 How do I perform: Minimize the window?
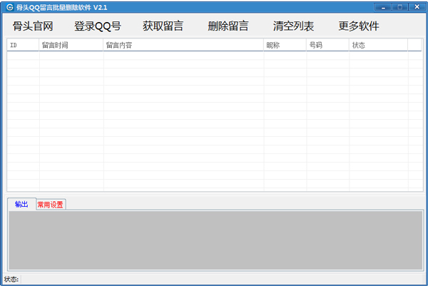(383, 7)
